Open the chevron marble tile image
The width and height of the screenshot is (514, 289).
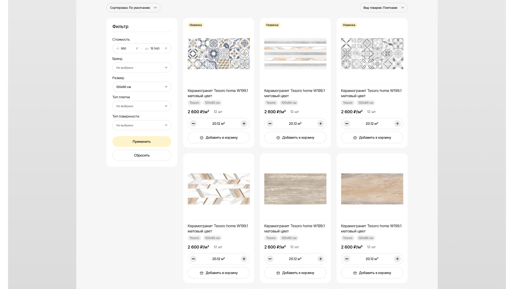(x=218, y=189)
